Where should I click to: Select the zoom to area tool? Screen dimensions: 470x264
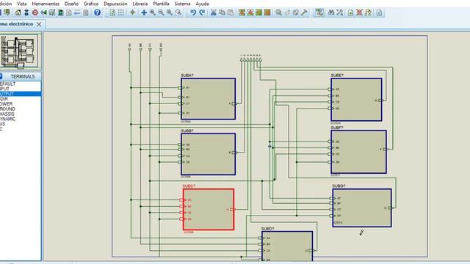click(178, 12)
